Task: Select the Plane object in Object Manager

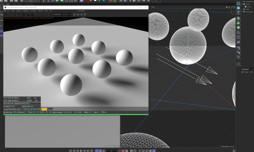Action: [247, 9]
